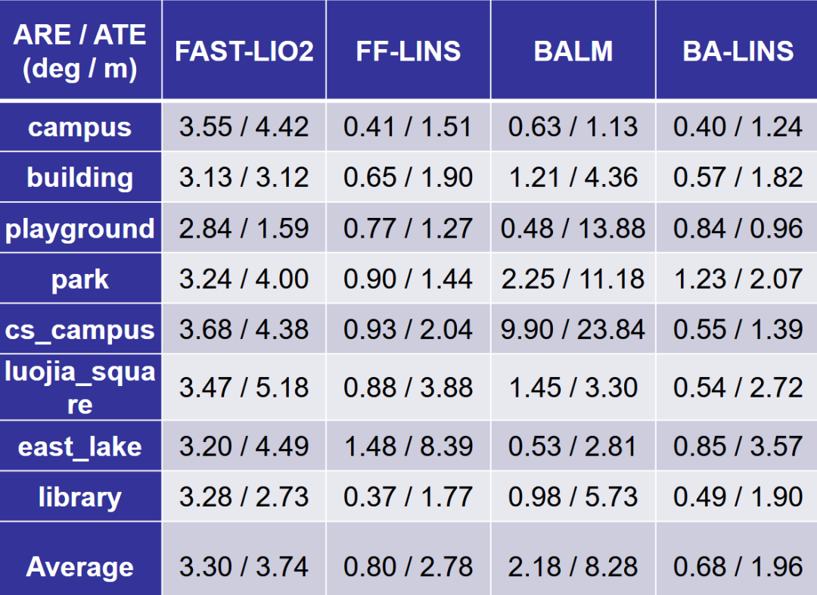Screen dimensions: 817x595
Task: Select the FF-LINS column header
Action: tap(408, 51)
